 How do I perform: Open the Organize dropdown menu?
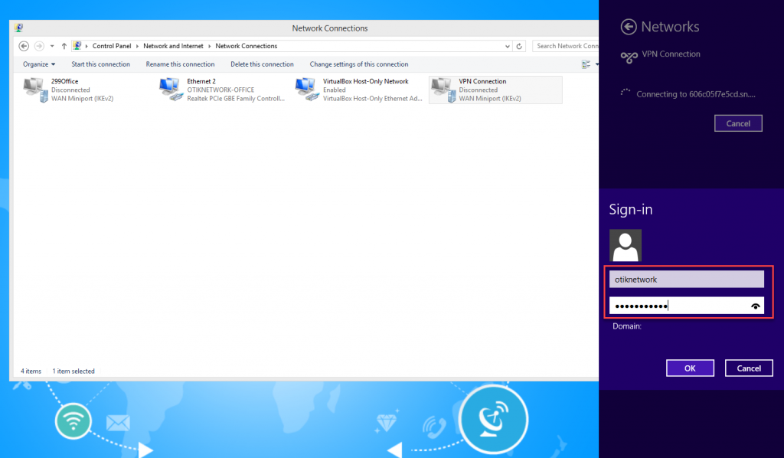(x=39, y=64)
